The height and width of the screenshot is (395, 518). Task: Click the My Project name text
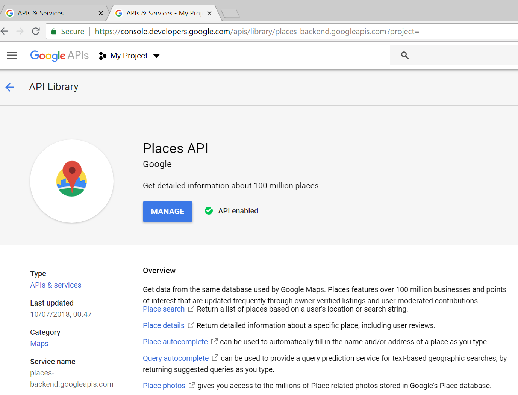coord(129,56)
